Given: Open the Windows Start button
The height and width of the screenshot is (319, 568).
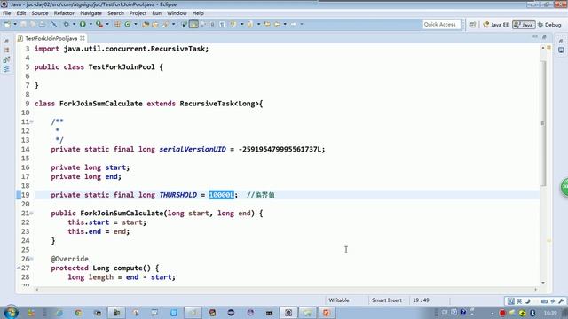Looking at the screenshot, I should [x=11, y=313].
